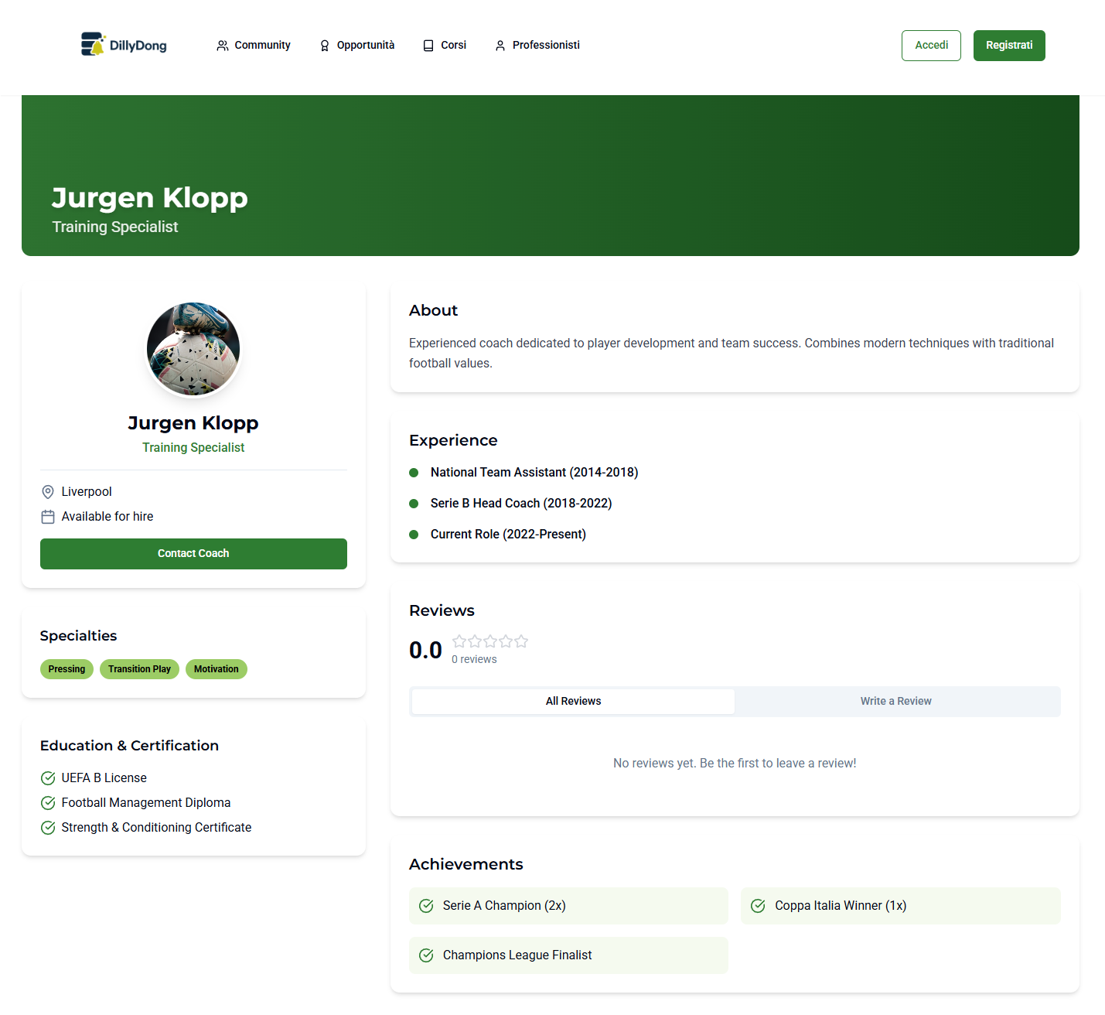This screenshot has height=1015, width=1105.
Task: Click the calendar icon beside Available for hire
Action: point(48,517)
